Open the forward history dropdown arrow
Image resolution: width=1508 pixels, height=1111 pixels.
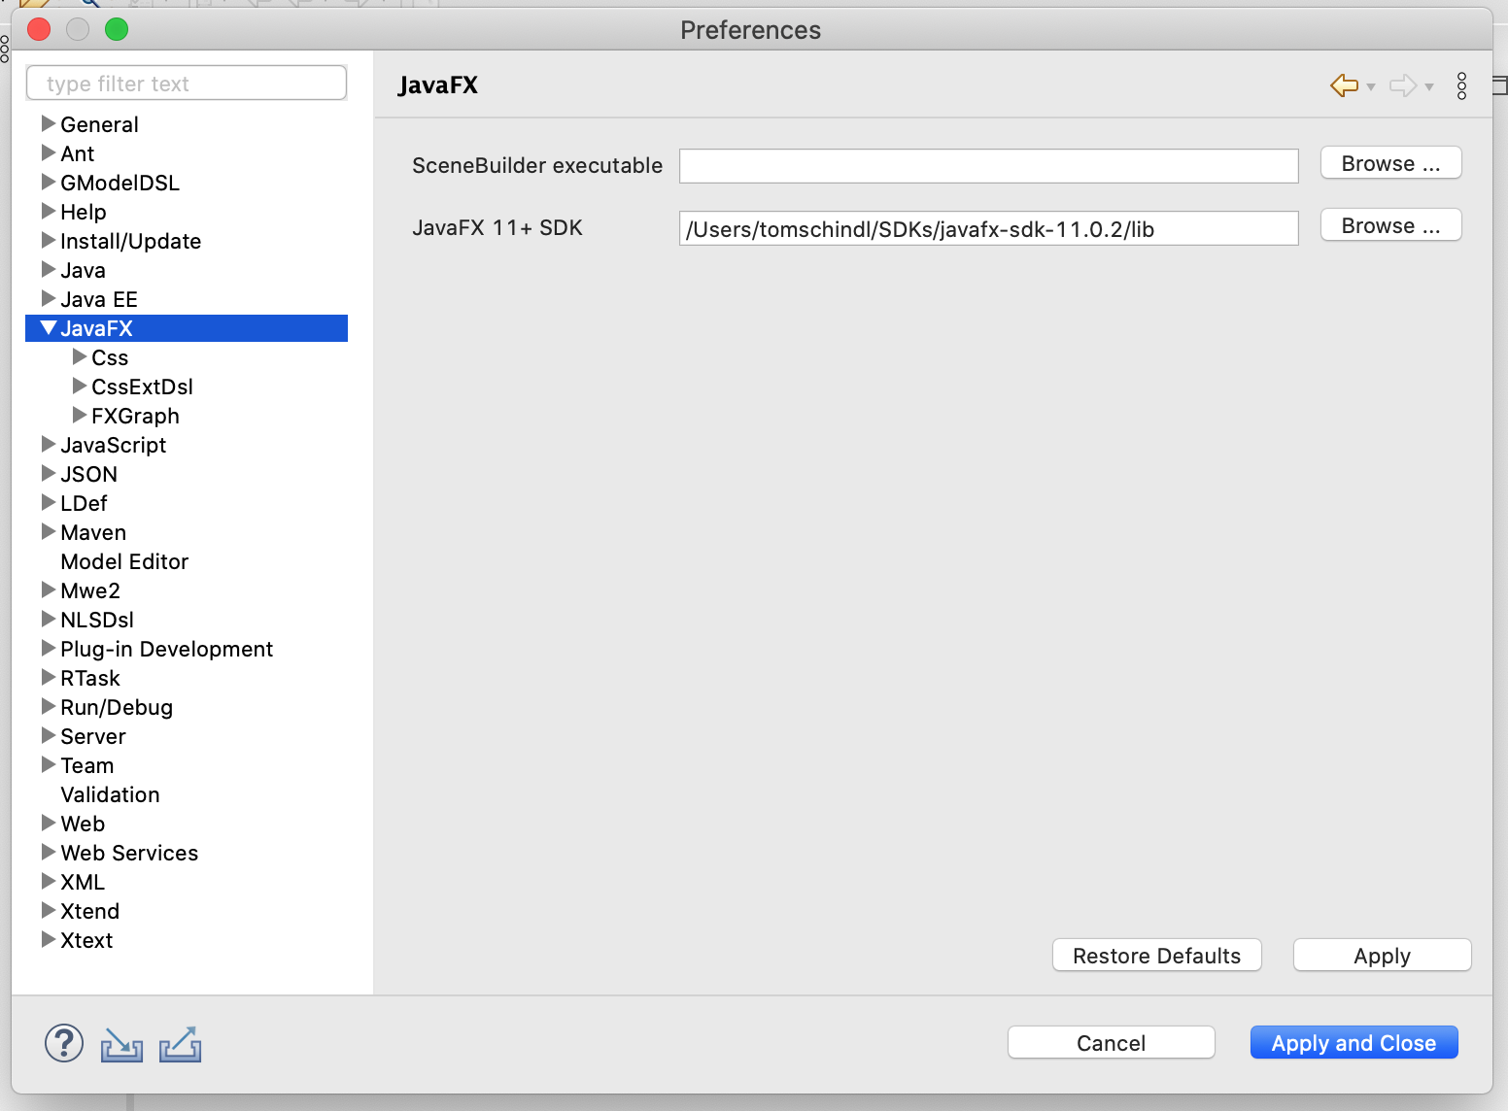(x=1429, y=87)
